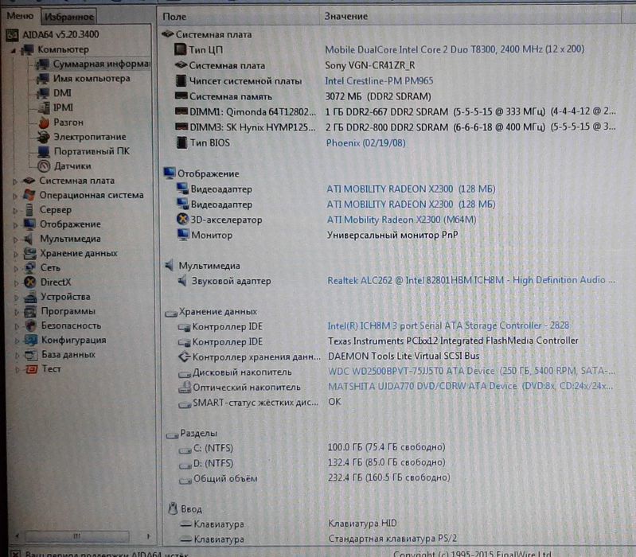Open the Разгон flame icon

pos(44,123)
